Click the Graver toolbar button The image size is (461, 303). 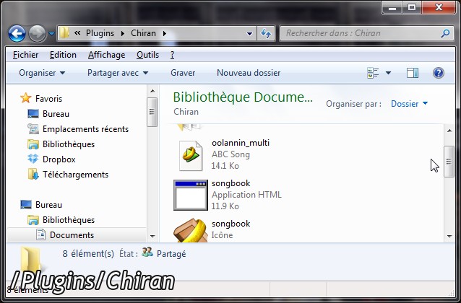click(183, 73)
